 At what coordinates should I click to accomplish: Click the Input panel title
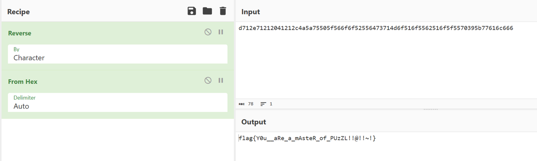251,12
